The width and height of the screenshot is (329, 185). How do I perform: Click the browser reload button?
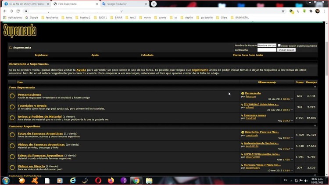click(x=18, y=11)
